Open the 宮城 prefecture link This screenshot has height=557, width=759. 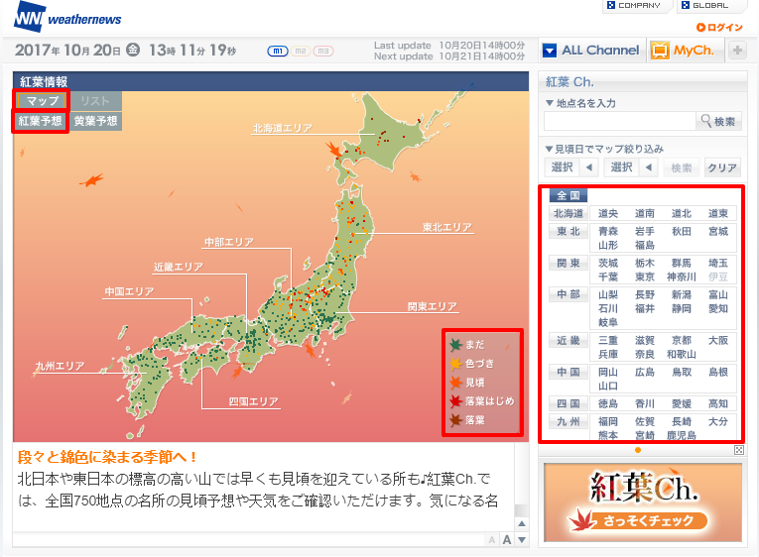718,231
